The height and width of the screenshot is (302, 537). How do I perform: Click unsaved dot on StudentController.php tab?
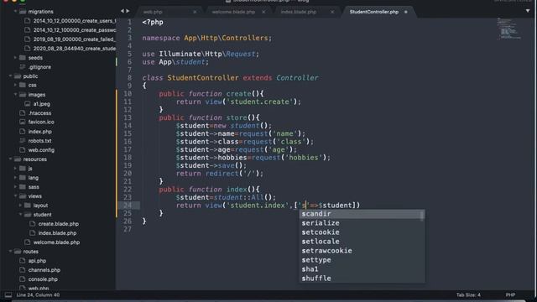(x=406, y=12)
